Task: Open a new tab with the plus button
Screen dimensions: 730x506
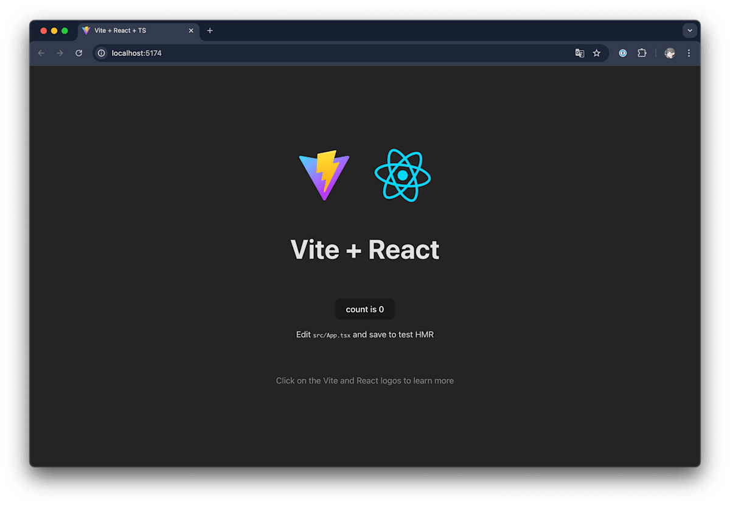Action: point(210,30)
